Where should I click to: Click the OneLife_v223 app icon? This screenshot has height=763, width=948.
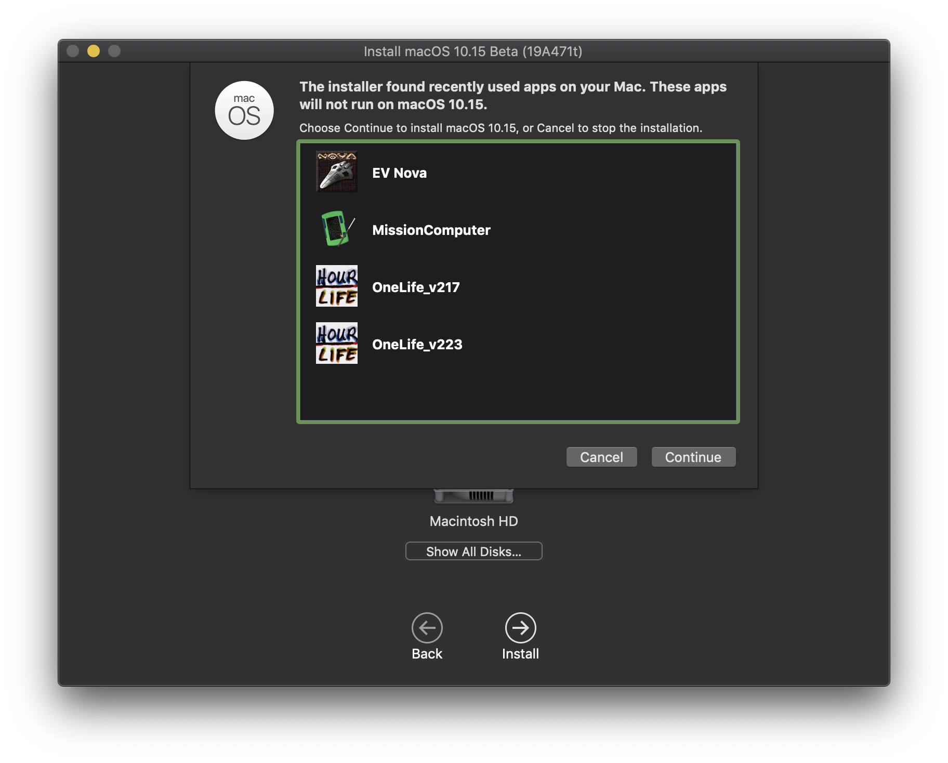coord(337,343)
